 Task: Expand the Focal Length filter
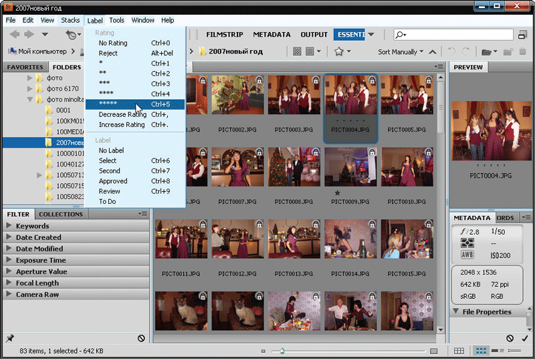pyautogui.click(x=9, y=282)
